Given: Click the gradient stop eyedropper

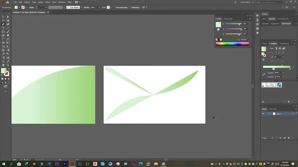Looking at the screenshot, I should [264, 74].
